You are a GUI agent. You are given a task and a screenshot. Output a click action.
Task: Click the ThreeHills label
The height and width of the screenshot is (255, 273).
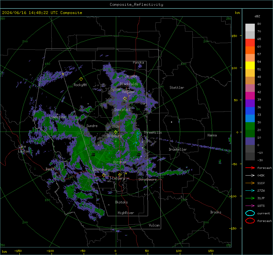153,133
